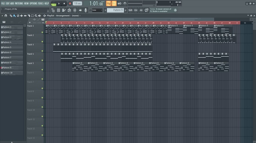The height and width of the screenshot is (143, 256).
Task: Open the Mixer icon
Action: (75, 10)
